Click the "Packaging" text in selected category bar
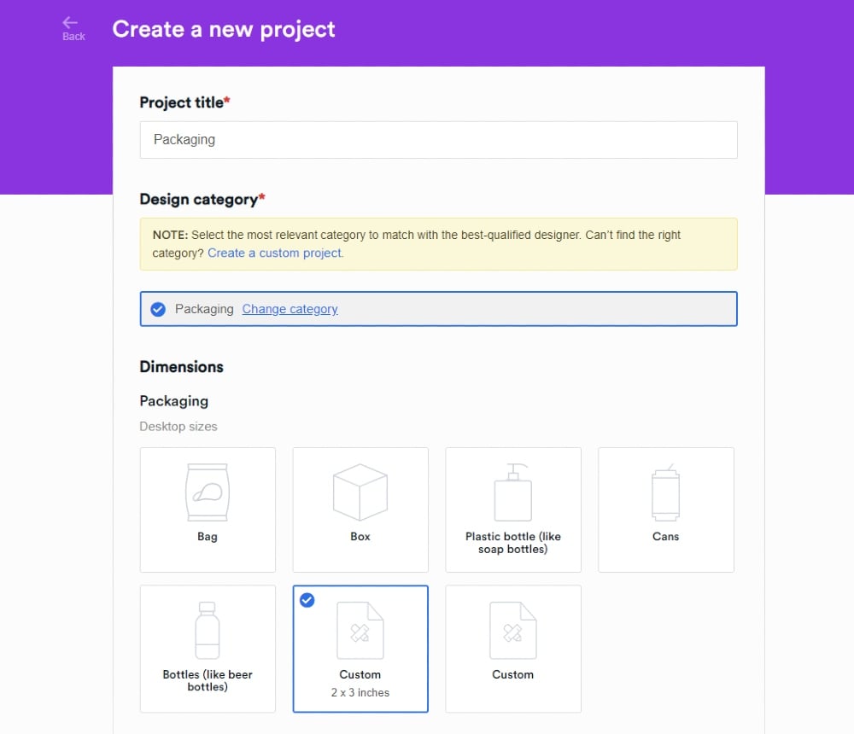This screenshot has width=854, height=734. [204, 309]
